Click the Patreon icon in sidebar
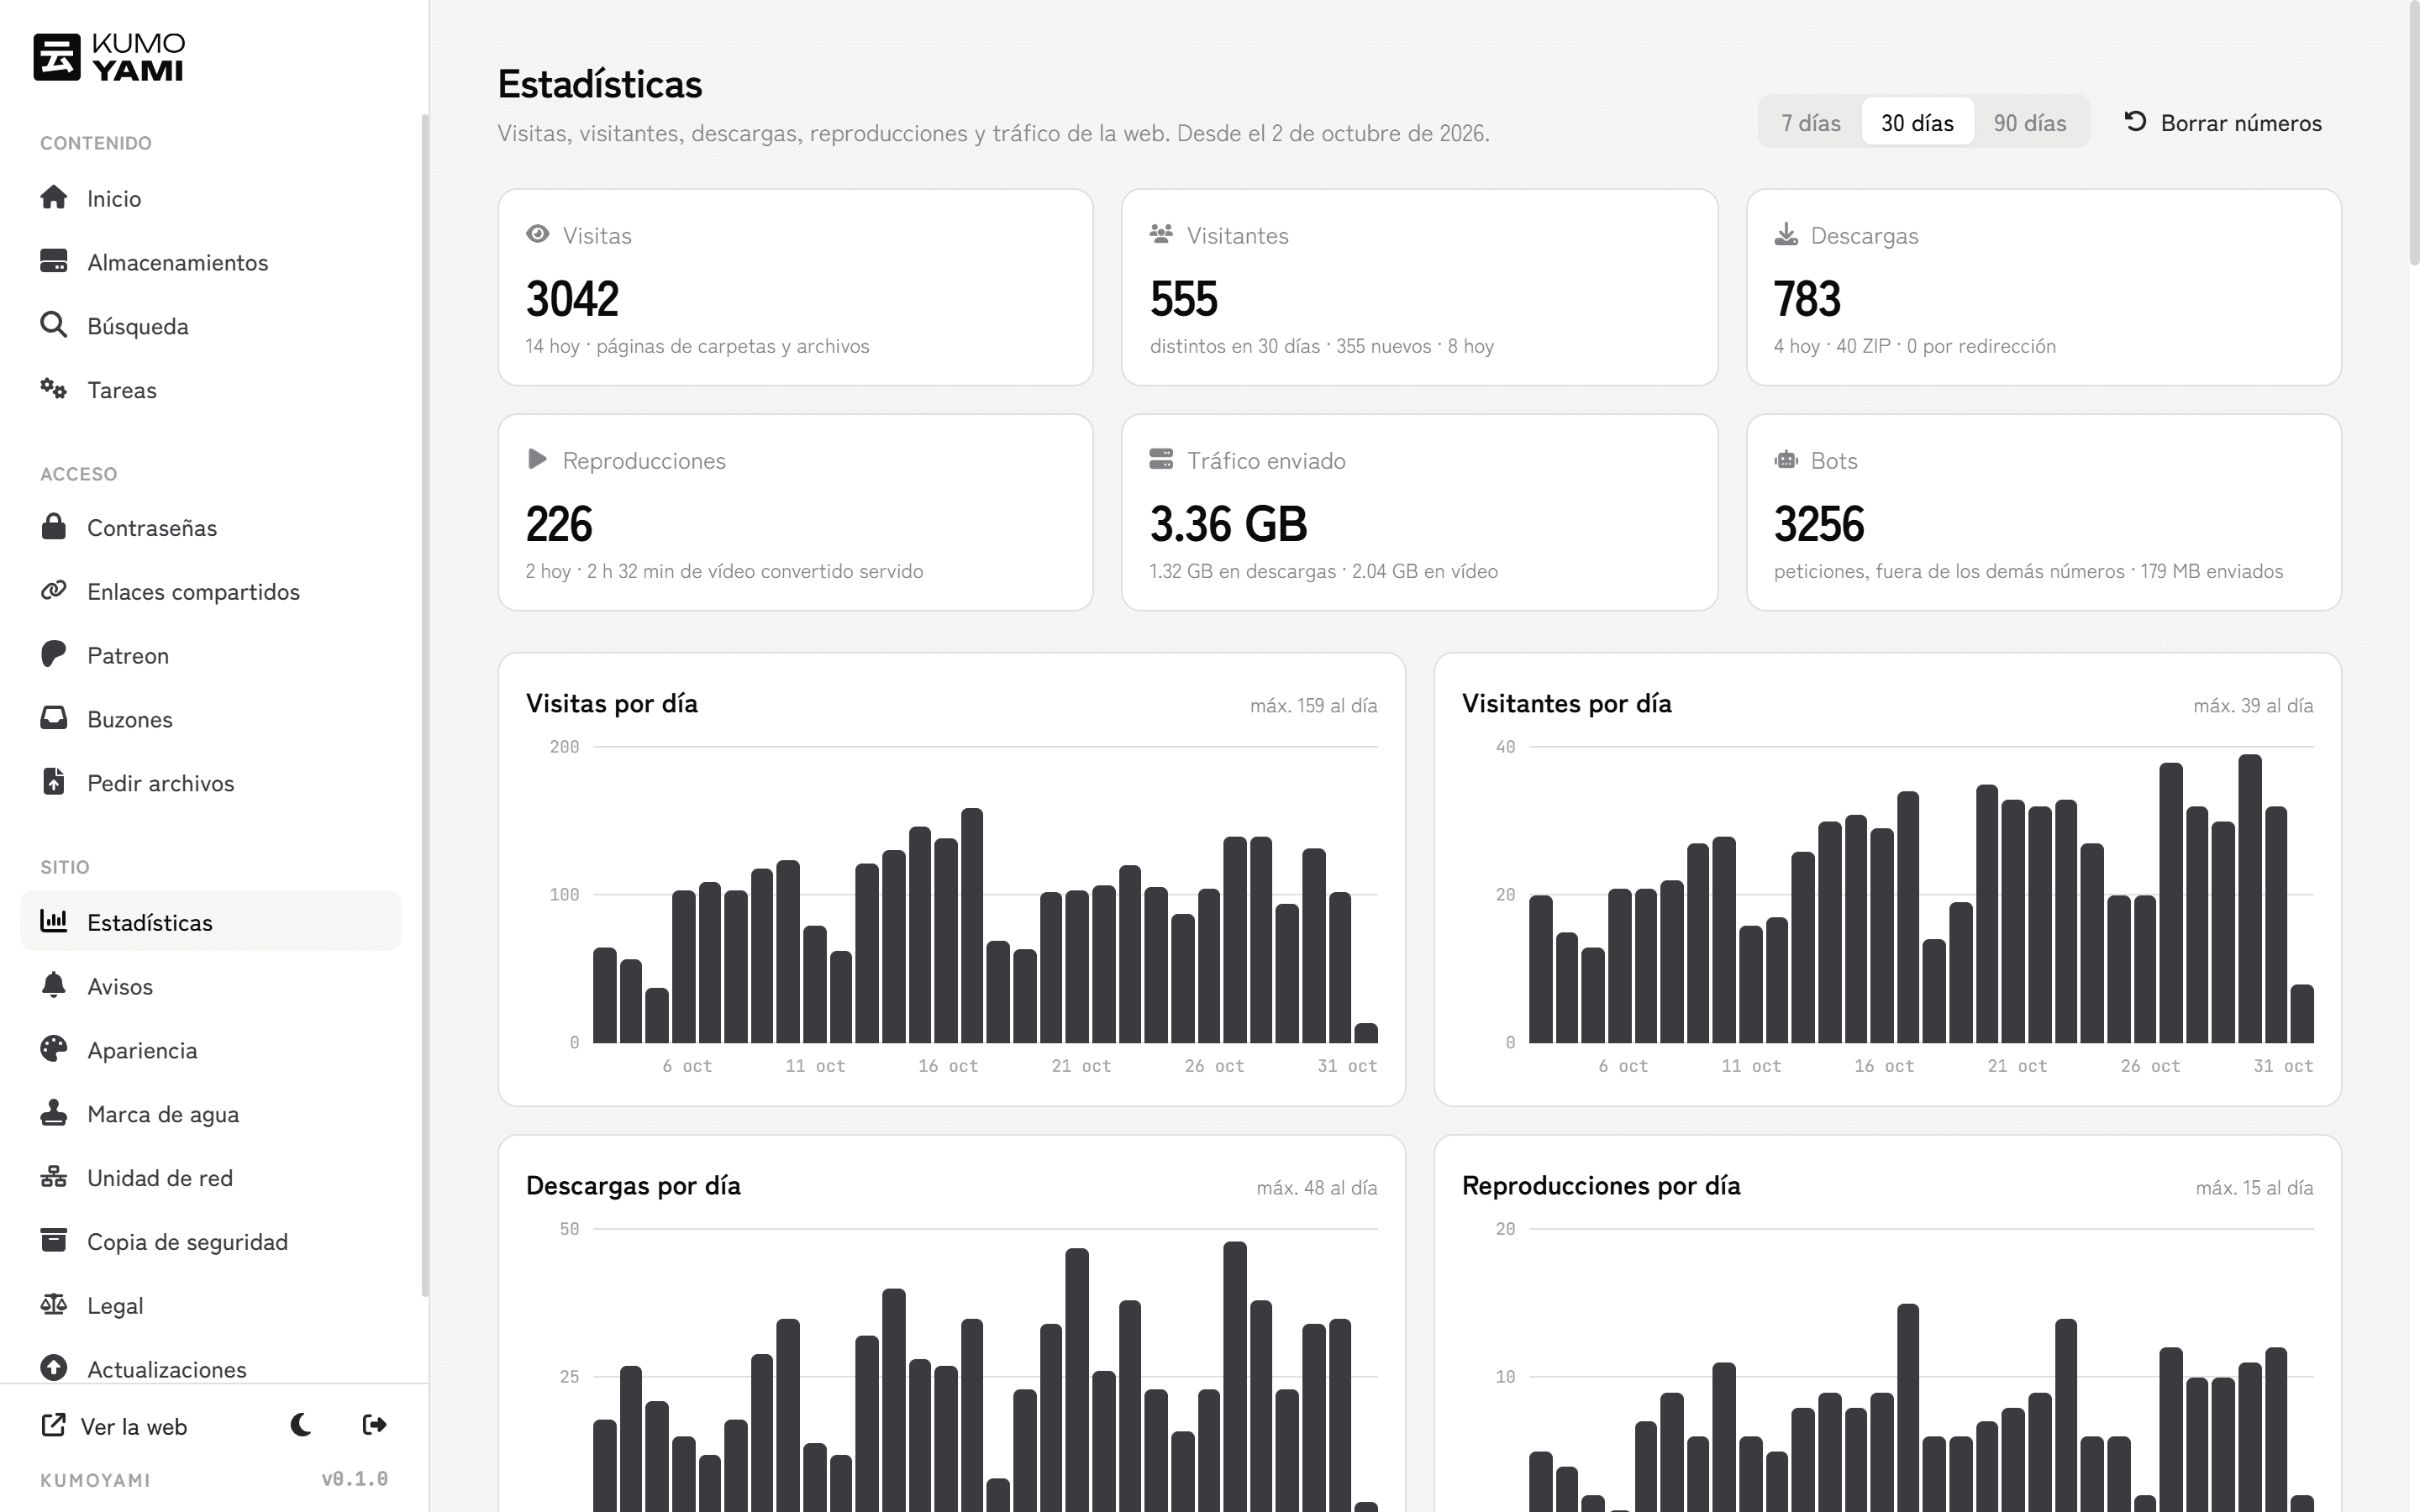 (x=54, y=655)
